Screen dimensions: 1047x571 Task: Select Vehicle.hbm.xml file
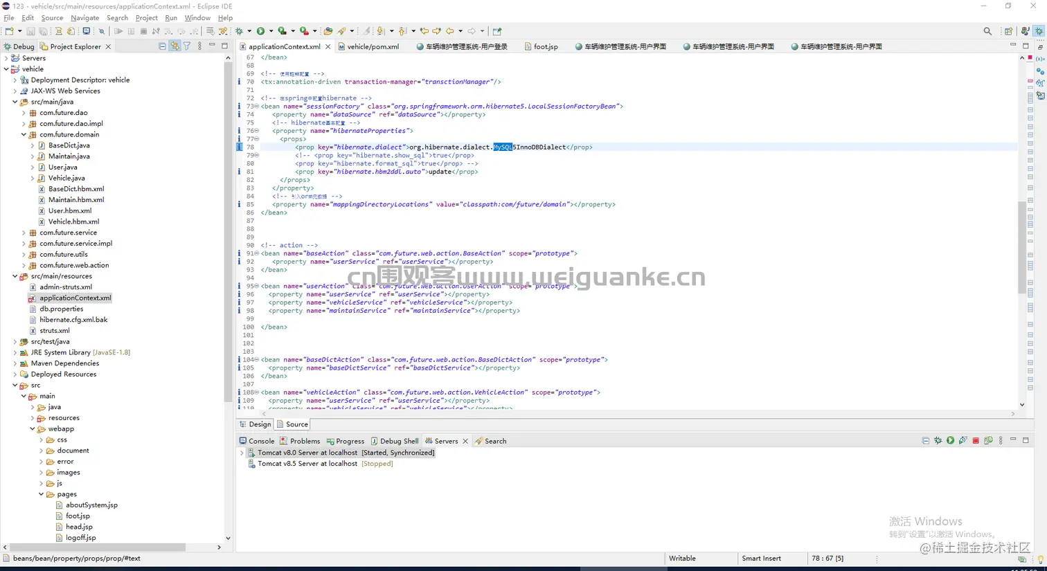(x=73, y=221)
